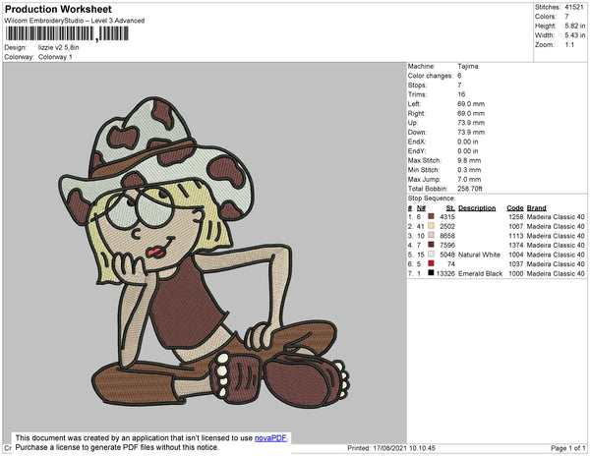Select stitch count '13326' in row 7

(x=445, y=273)
